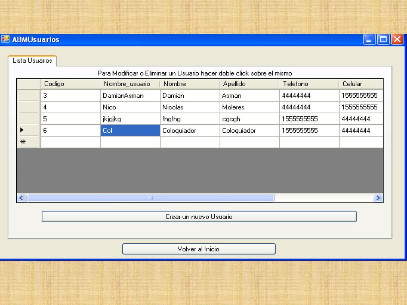This screenshot has width=407, height=305.
Task: Select the Nicolas name cell
Action: click(x=190, y=107)
